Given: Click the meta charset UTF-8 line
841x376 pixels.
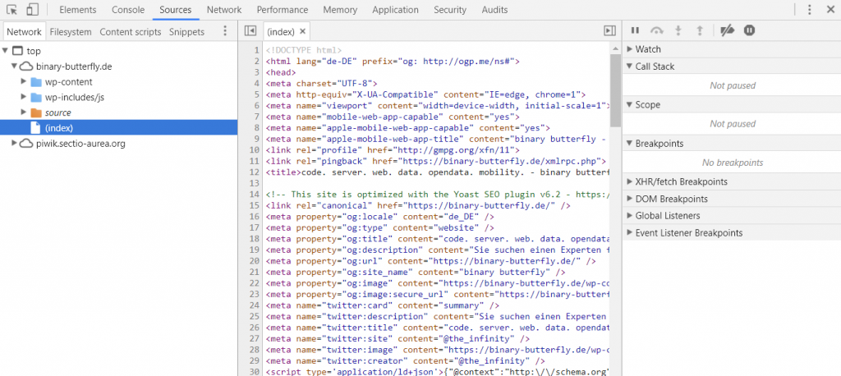Looking at the screenshot, I should pos(322,83).
